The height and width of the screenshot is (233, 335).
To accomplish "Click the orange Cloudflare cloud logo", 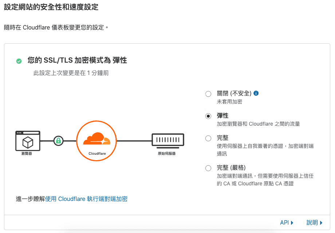I will click(x=97, y=139).
